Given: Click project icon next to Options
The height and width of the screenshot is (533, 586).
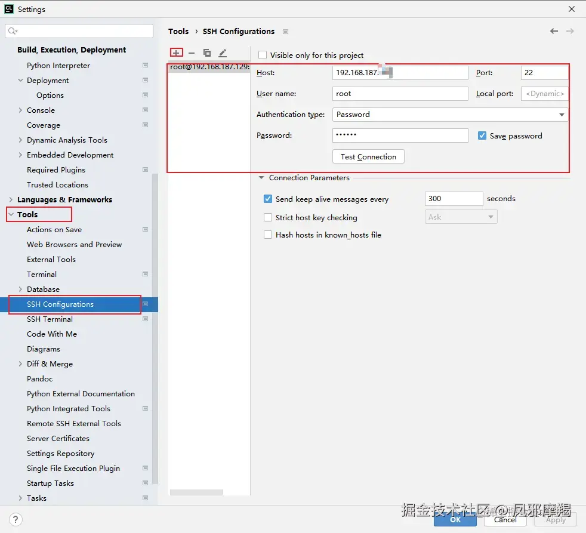Looking at the screenshot, I should coord(146,95).
